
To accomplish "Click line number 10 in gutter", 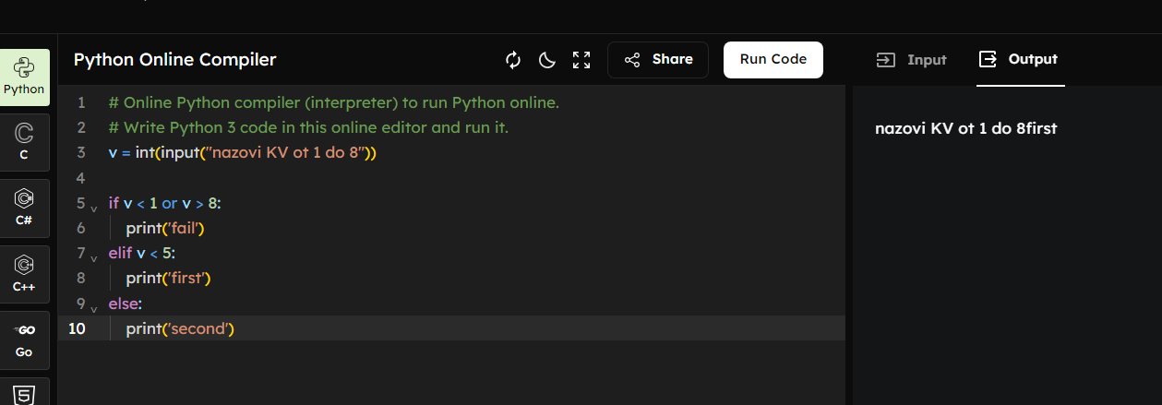I will (x=77, y=328).
